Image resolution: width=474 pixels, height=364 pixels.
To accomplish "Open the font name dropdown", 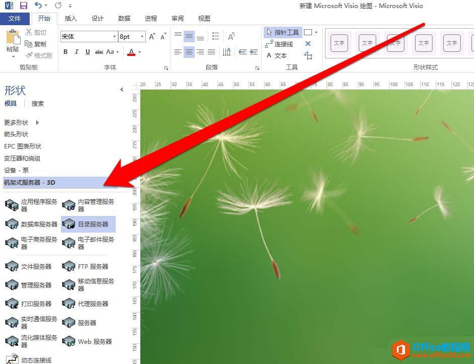I will pos(114,36).
